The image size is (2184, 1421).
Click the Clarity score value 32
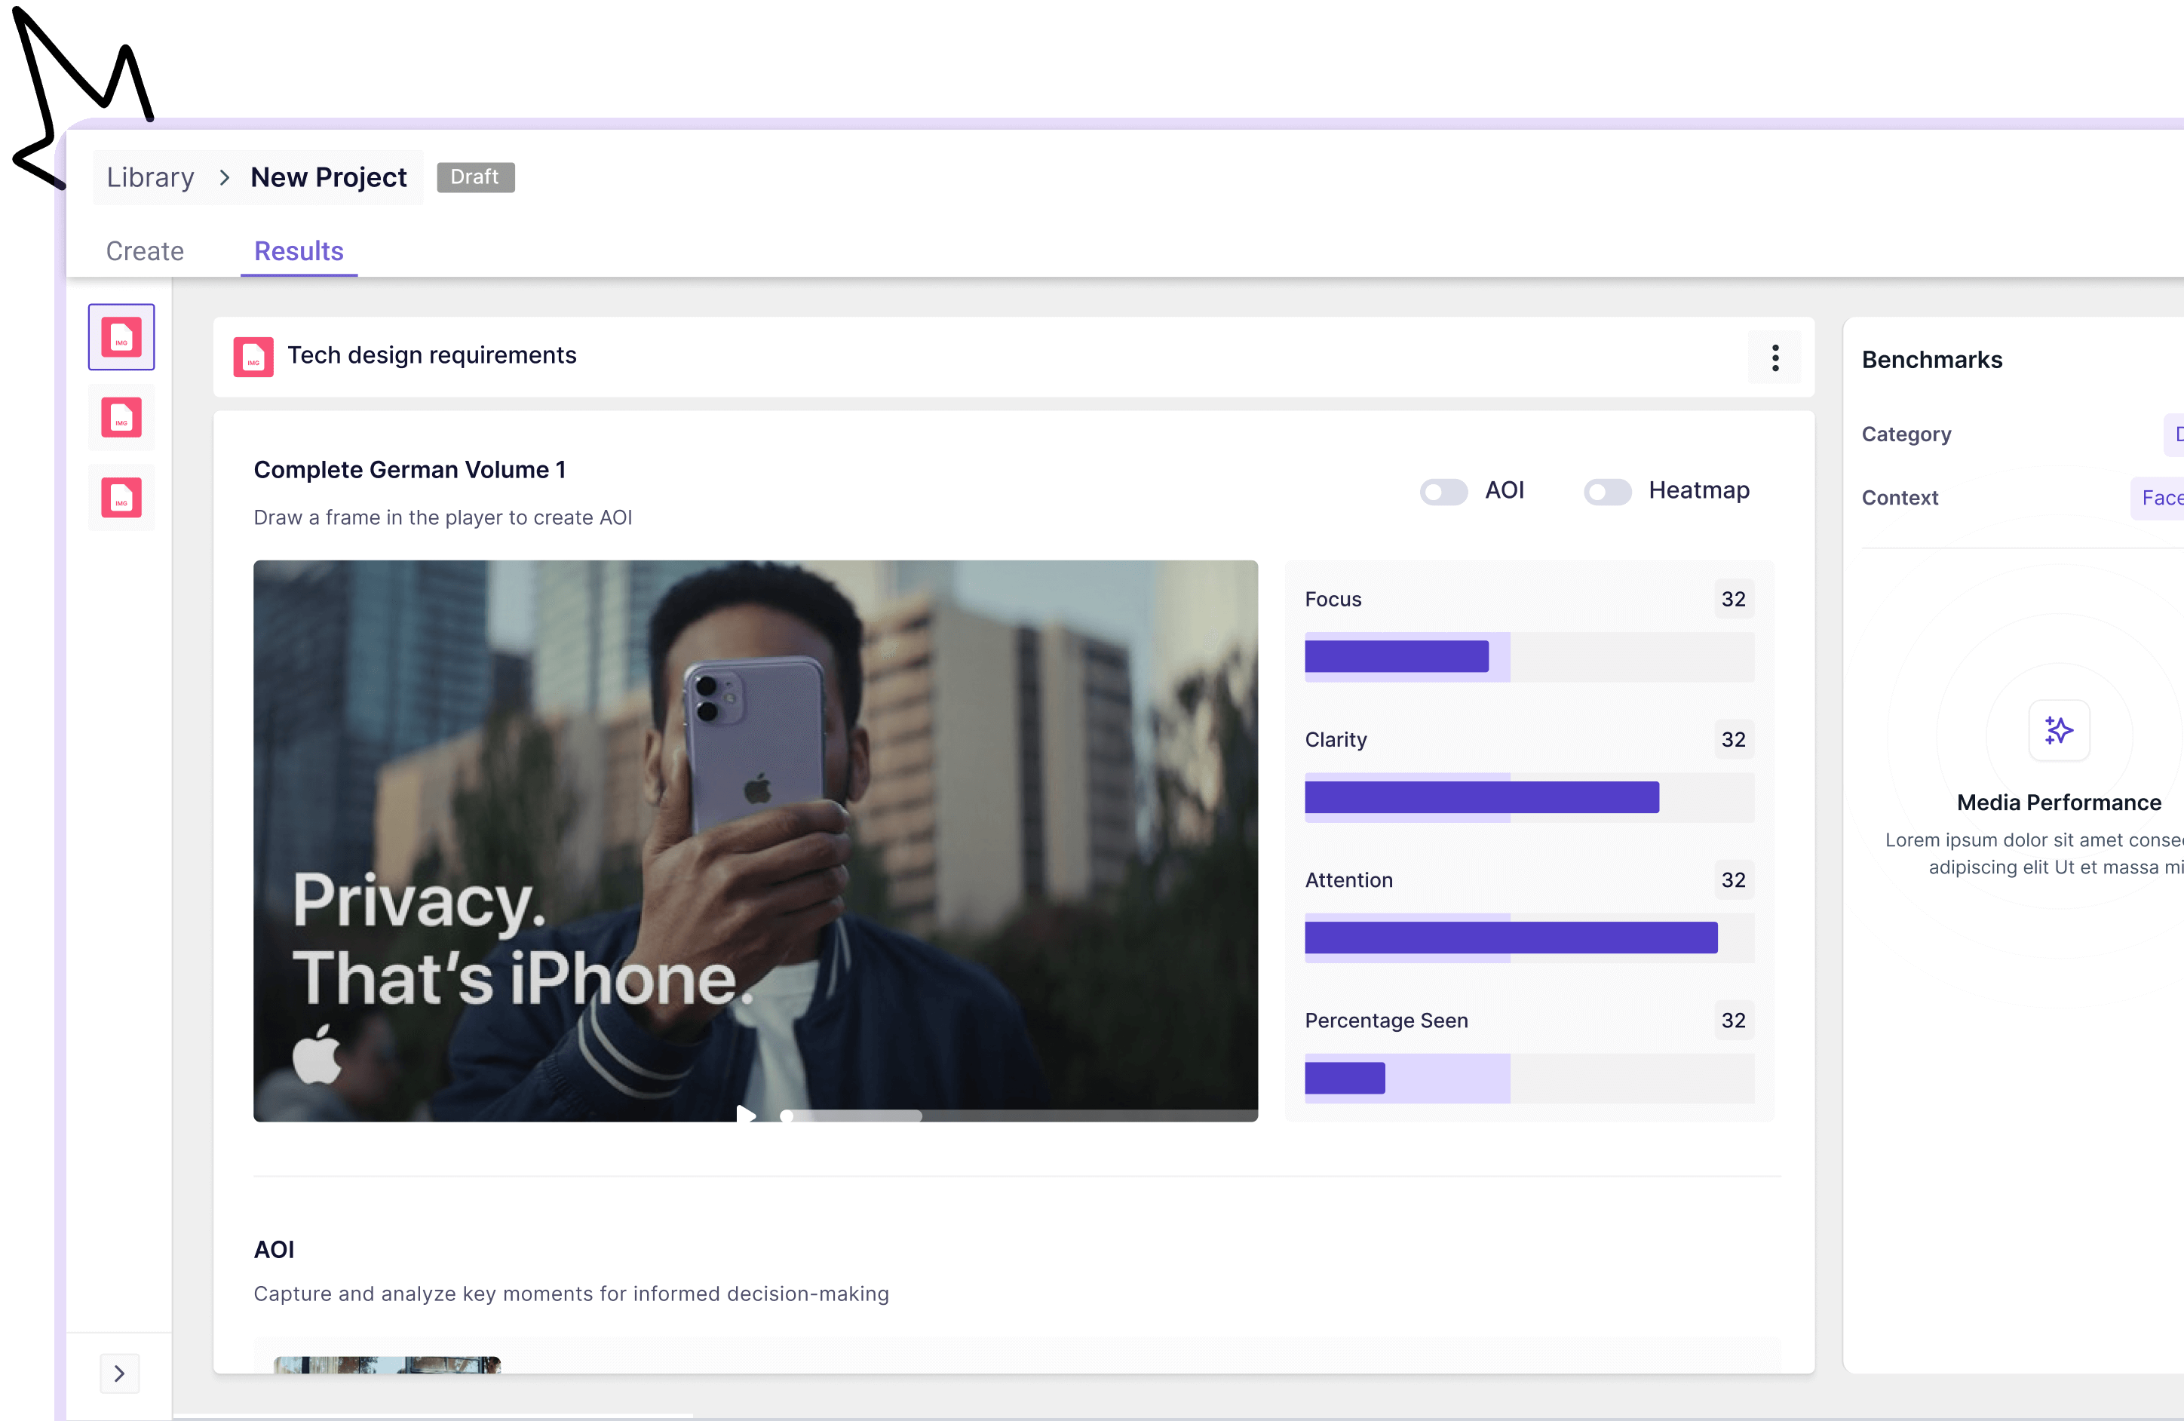pos(1732,739)
